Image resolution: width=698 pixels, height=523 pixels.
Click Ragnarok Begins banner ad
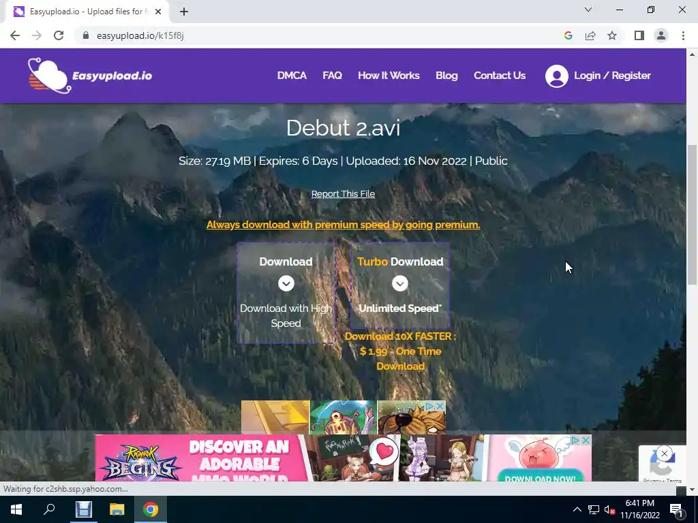[344, 458]
